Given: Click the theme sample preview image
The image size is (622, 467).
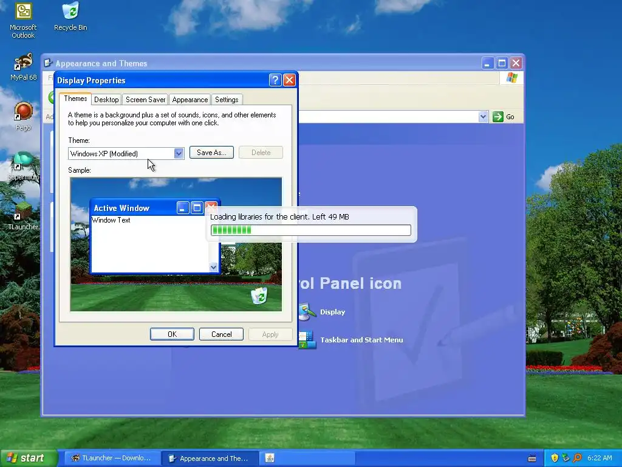Looking at the screenshot, I should tap(176, 244).
